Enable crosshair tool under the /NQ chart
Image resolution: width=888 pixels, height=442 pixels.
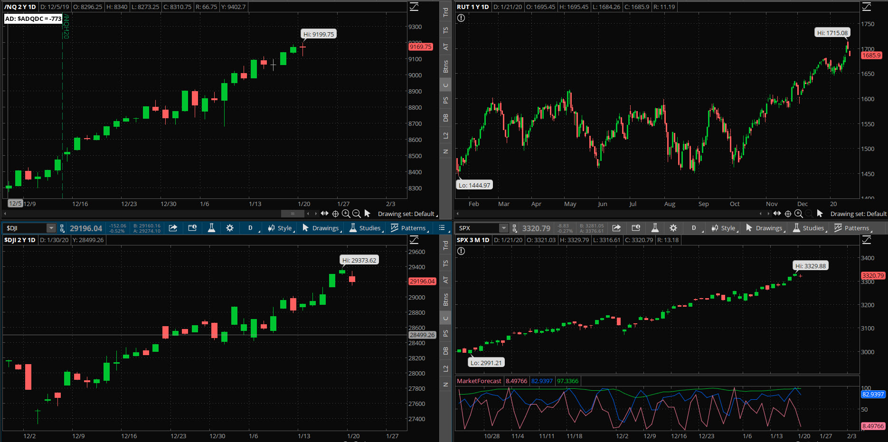point(335,214)
